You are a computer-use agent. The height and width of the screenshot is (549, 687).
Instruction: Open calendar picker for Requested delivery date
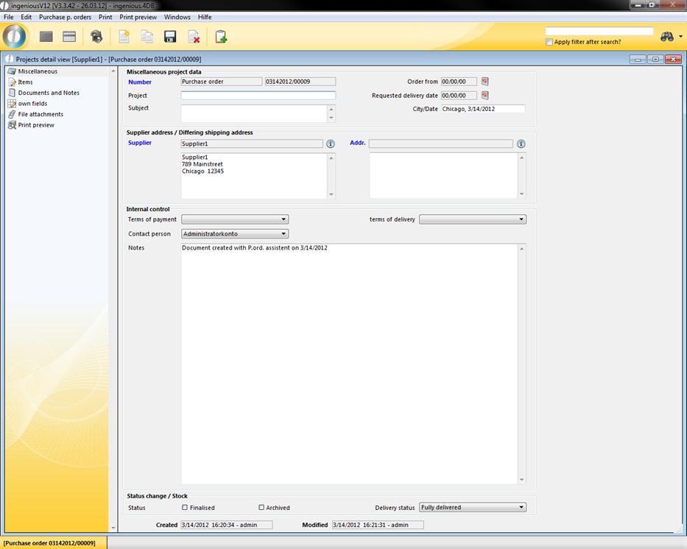click(485, 96)
